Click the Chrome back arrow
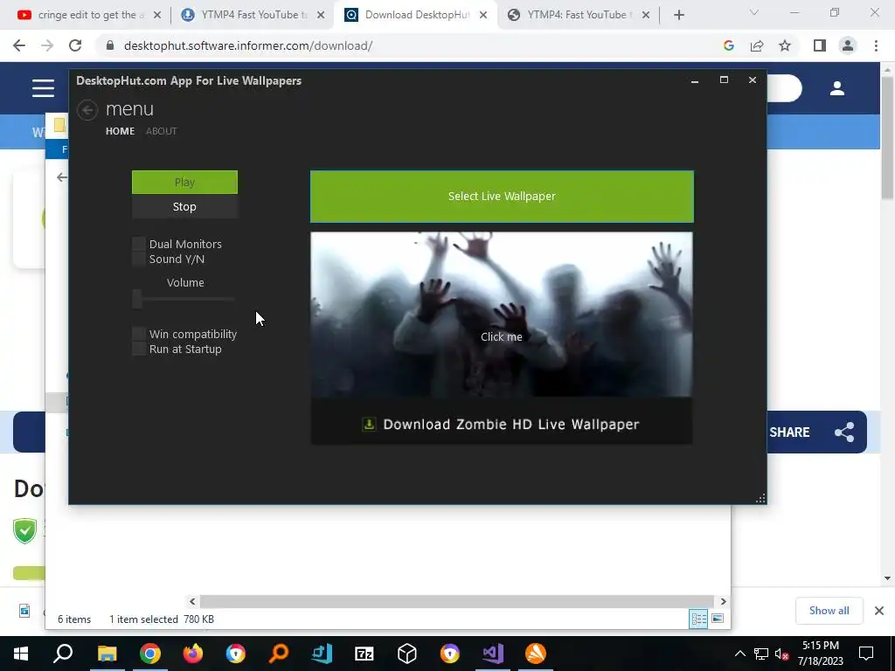 19,45
